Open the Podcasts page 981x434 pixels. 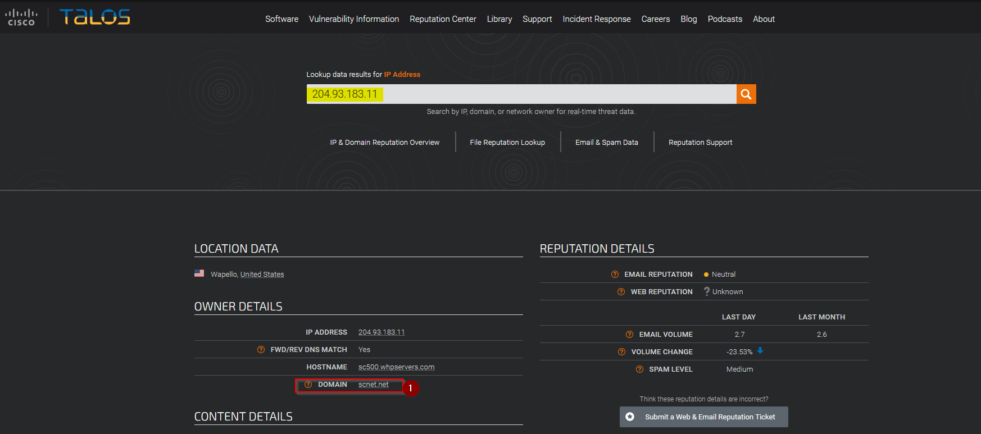pos(725,19)
